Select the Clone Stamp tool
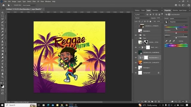Viewport: 191px width, 107px height. [x=2, y=42]
